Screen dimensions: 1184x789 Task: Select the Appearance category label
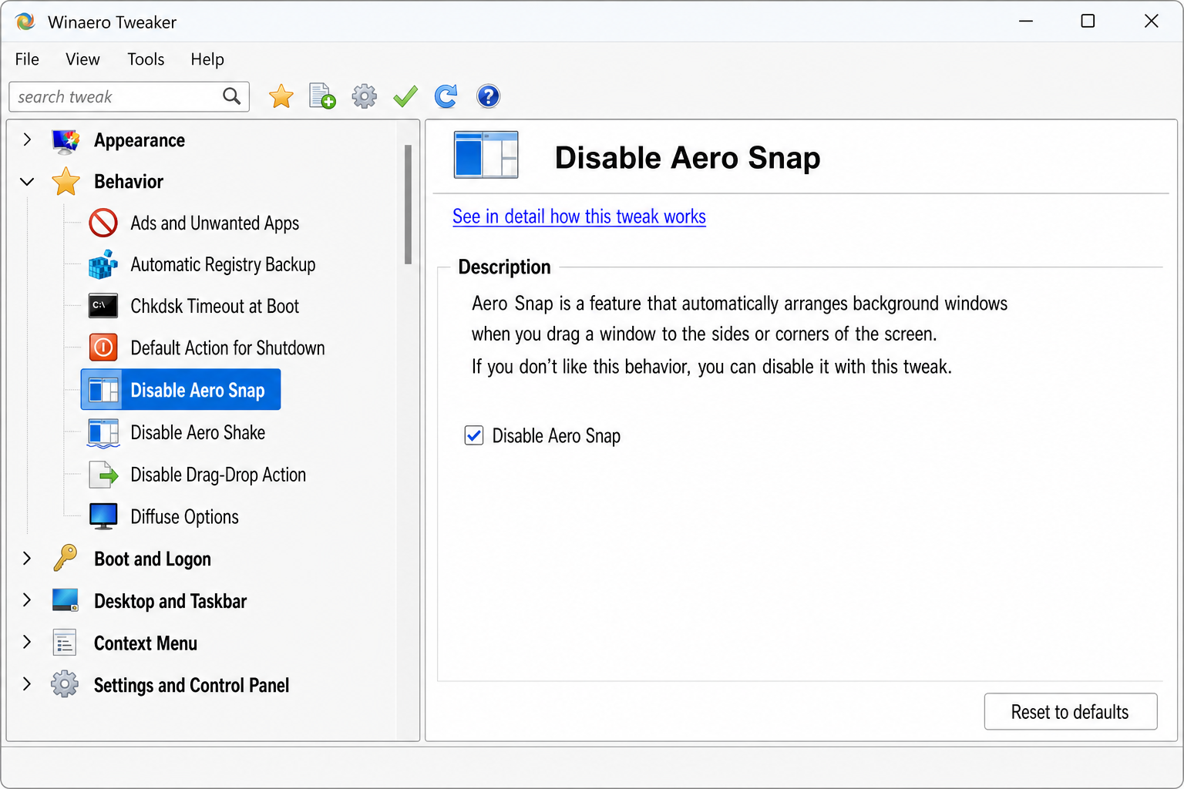(140, 140)
